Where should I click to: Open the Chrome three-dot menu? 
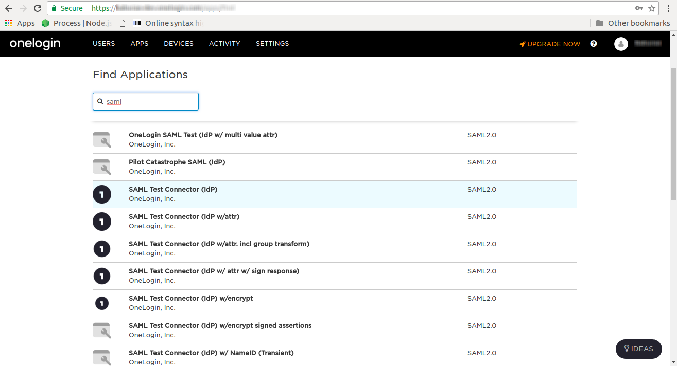tap(668, 8)
